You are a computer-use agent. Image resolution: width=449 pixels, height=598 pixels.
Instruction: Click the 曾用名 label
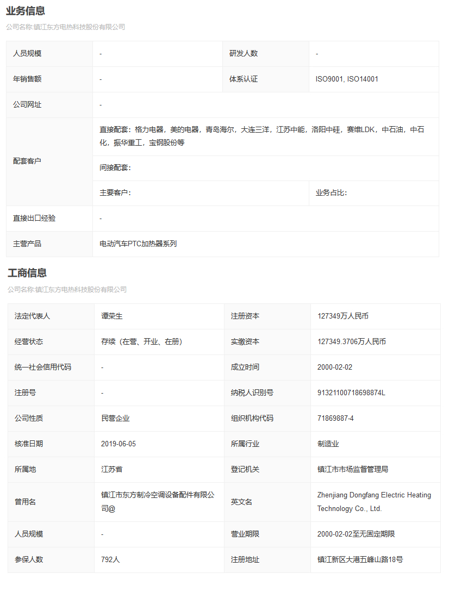pos(25,502)
